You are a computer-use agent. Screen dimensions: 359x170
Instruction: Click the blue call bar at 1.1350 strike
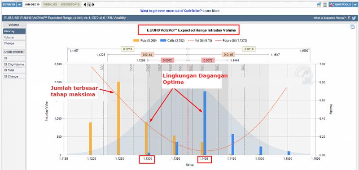177,148
